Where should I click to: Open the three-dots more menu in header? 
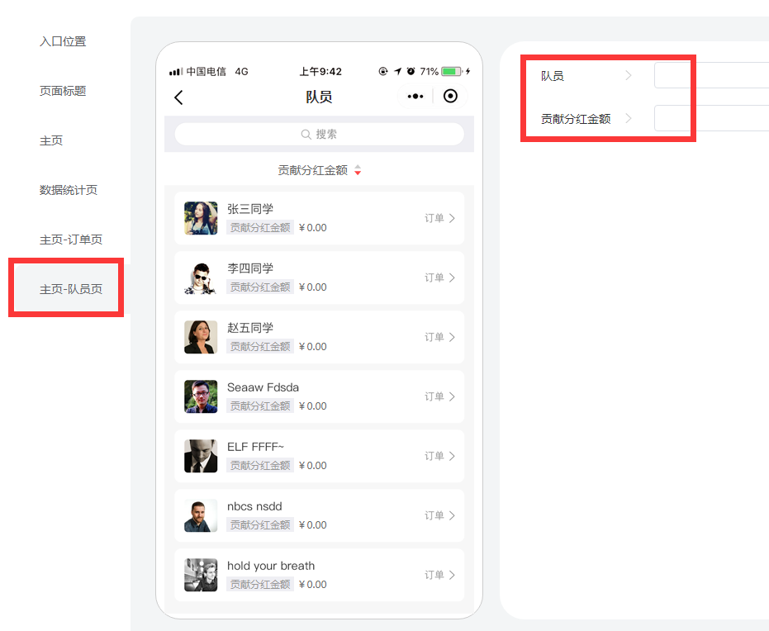click(x=415, y=96)
